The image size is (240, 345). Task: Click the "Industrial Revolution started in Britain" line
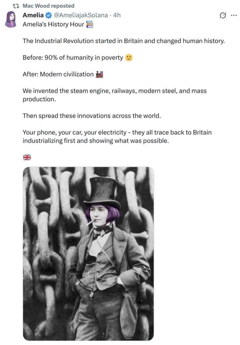point(123,41)
